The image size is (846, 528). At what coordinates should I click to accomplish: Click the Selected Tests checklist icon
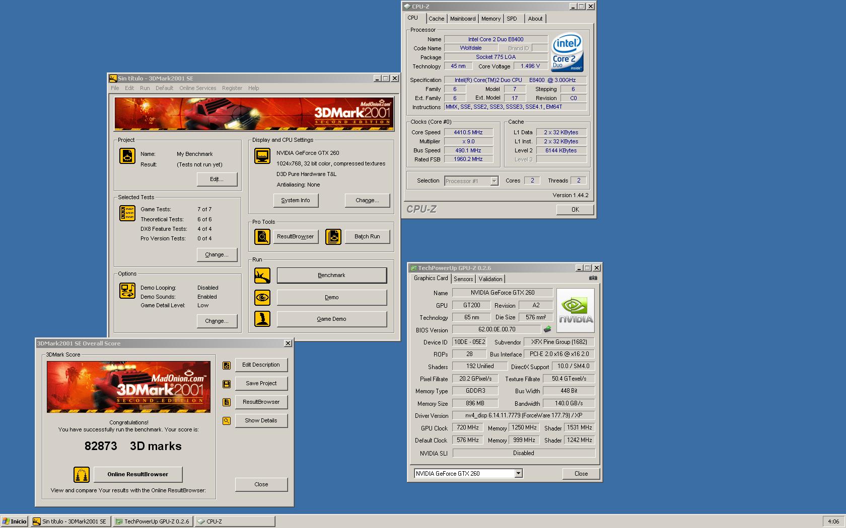point(127,213)
